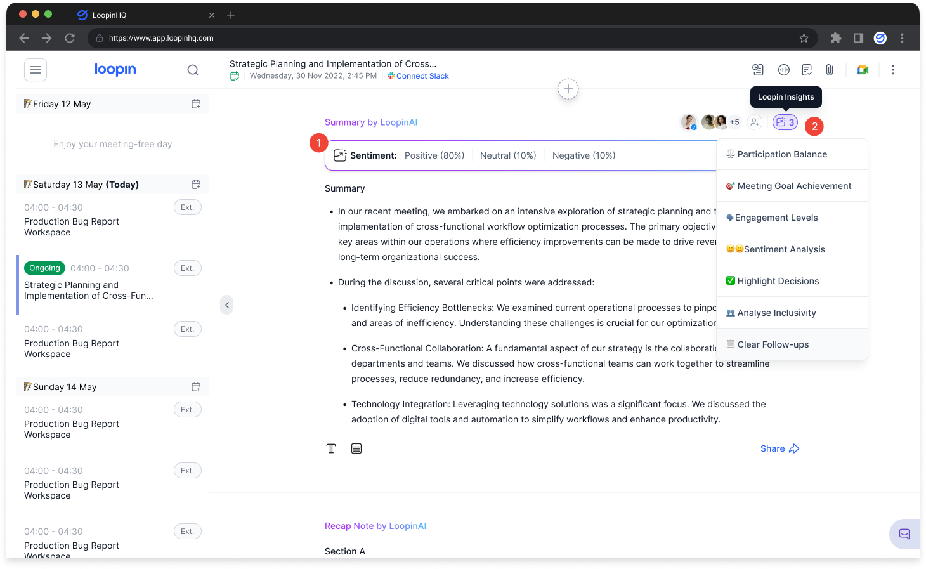
Task: Click the add participant icon
Action: [754, 122]
